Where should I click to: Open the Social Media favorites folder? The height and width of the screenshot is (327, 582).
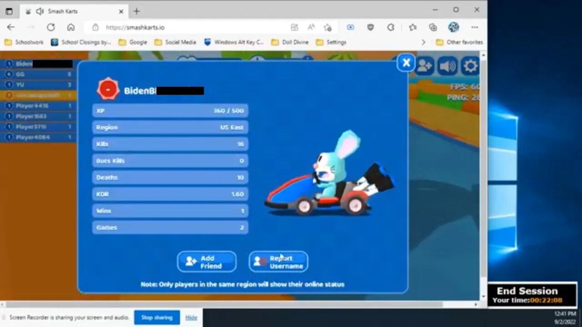pos(175,42)
